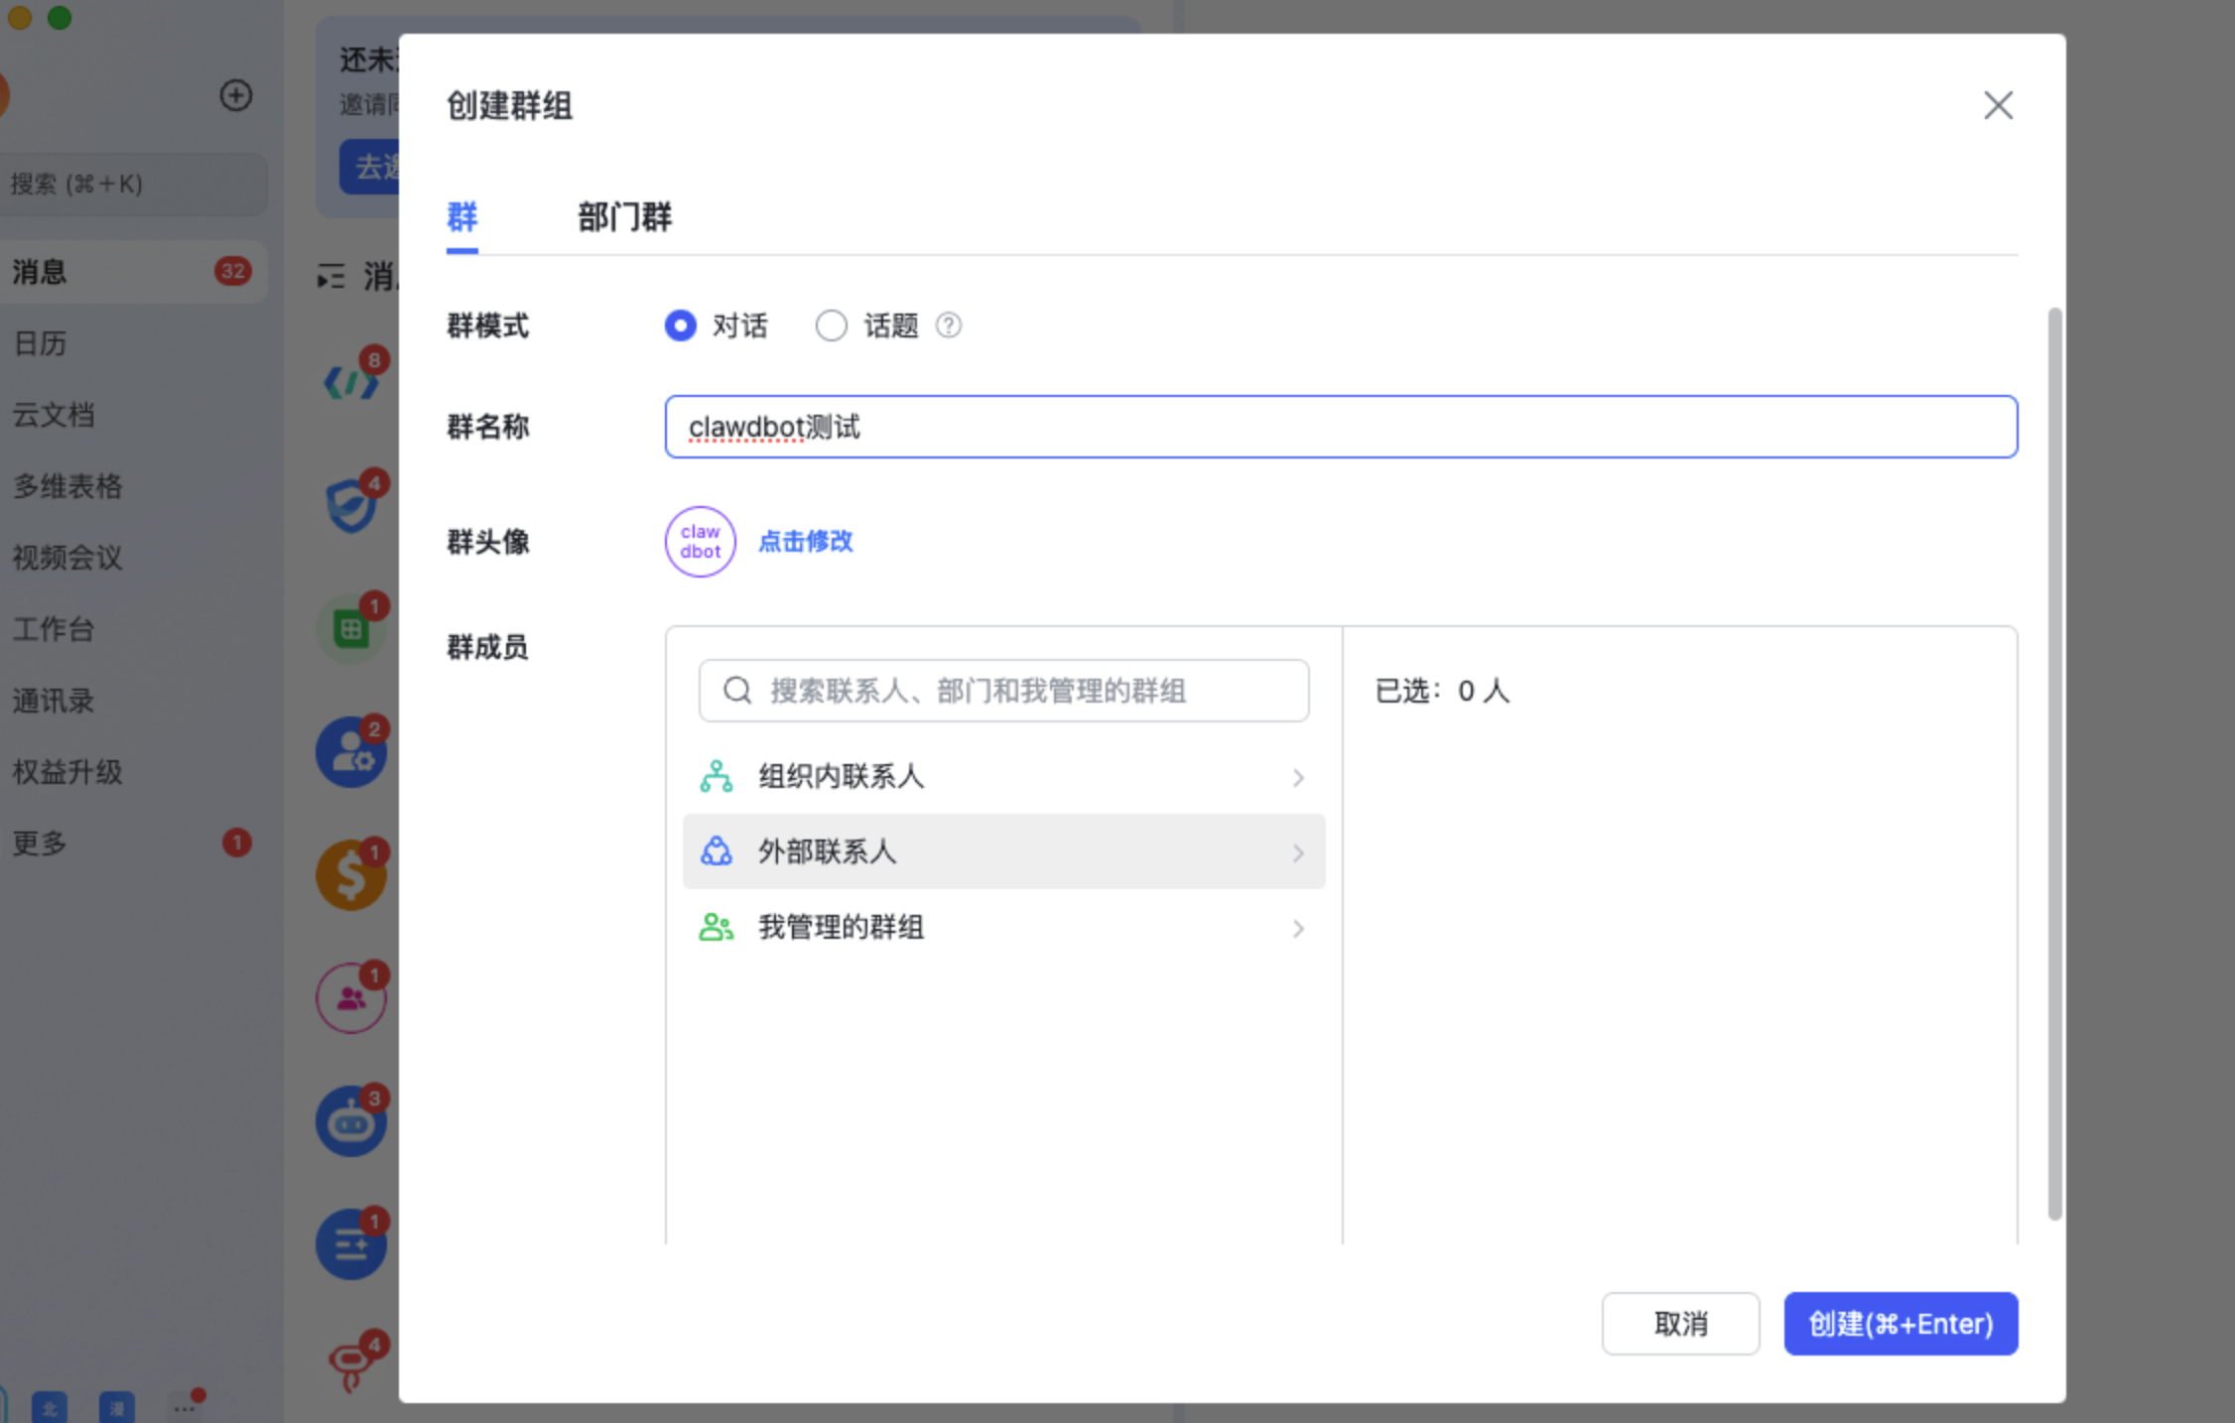This screenshot has width=2235, height=1423.
Task: Click the help question mark next to 话题
Action: 948,325
